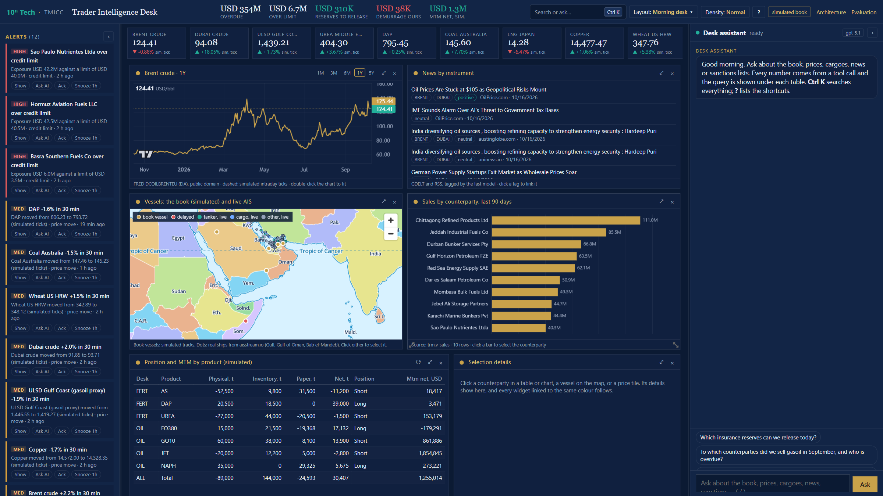The image size is (883, 496).
Task: Click the USD 354M Overdue header metric
Action: click(241, 12)
